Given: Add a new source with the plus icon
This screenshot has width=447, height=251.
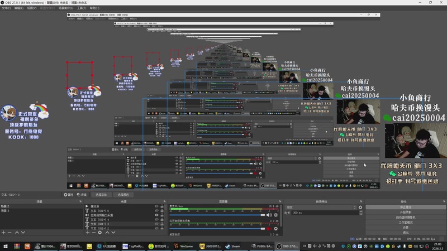Looking at the screenshot, I should [x=88, y=232].
